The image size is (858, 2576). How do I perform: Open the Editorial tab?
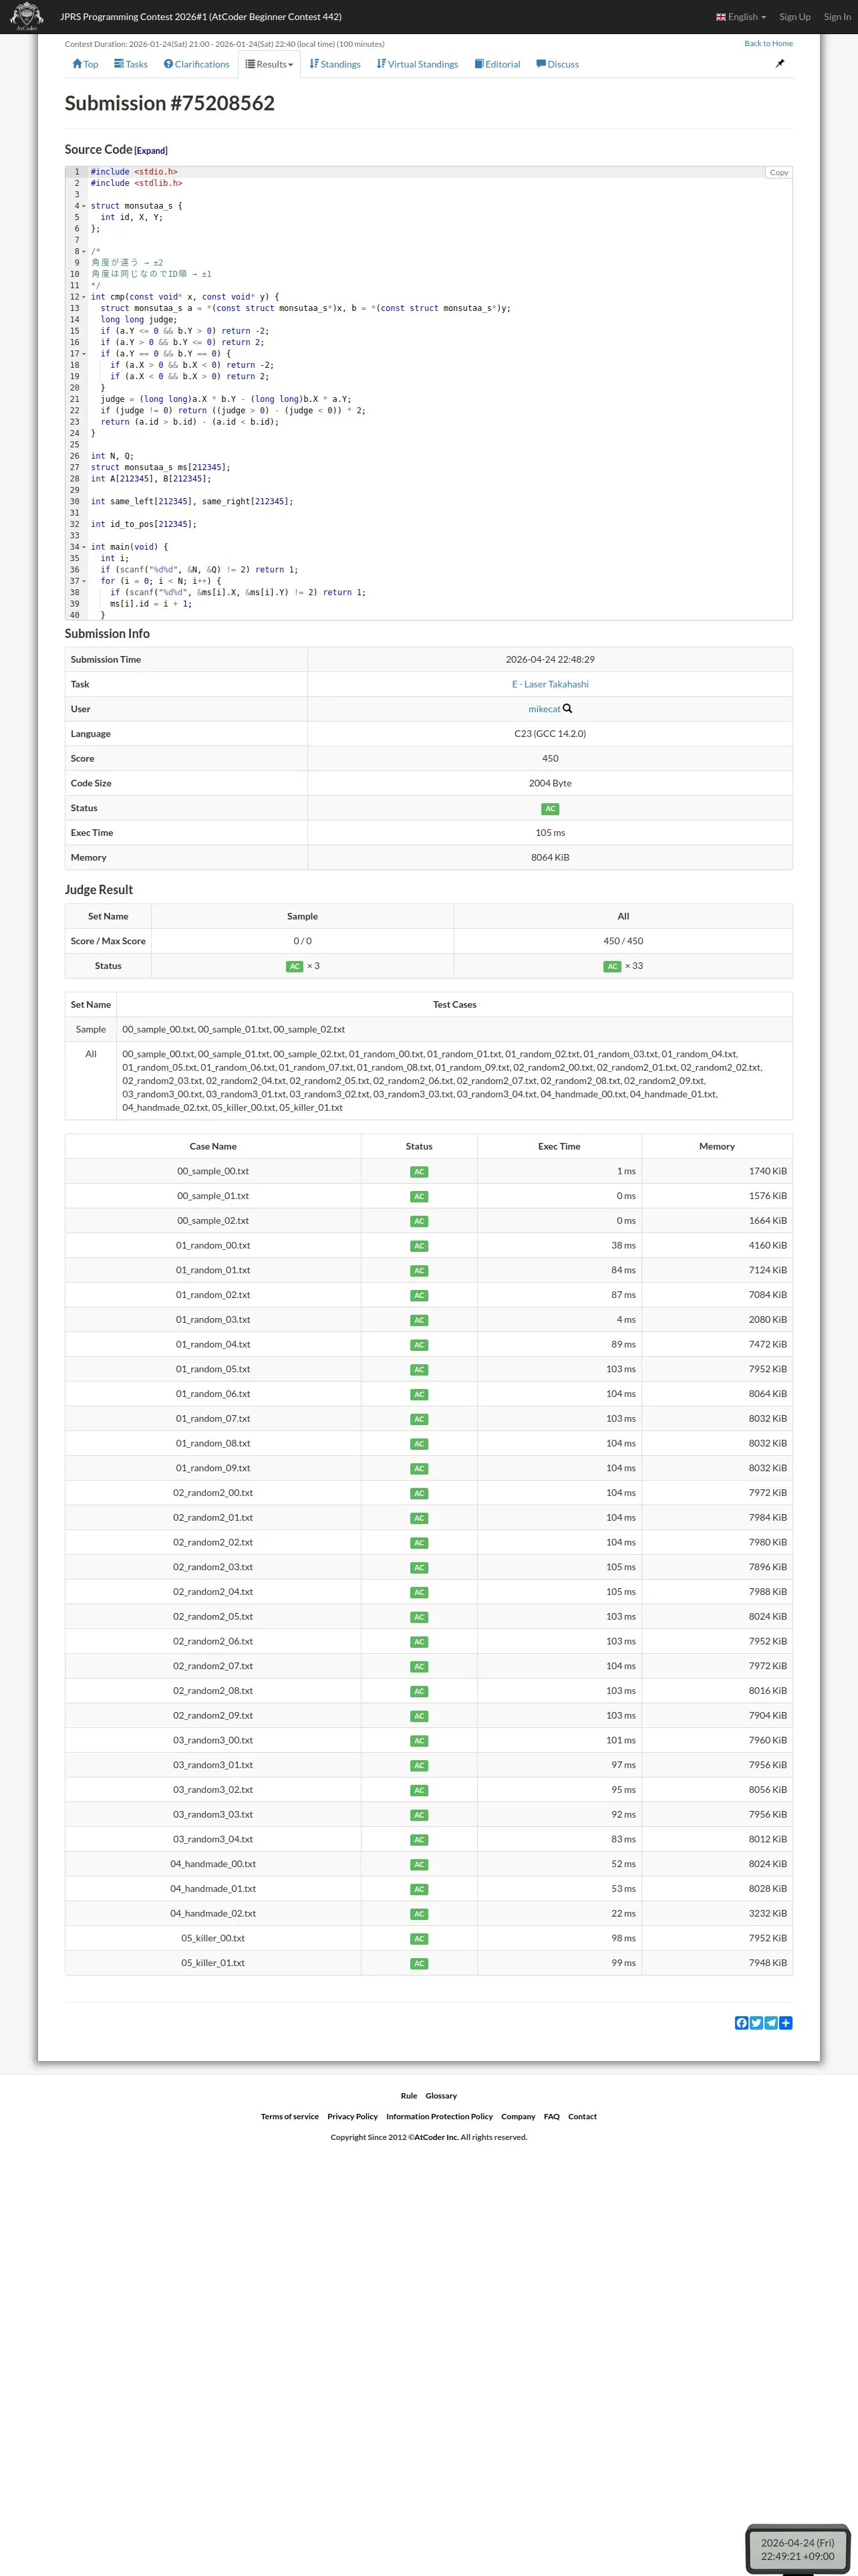tap(497, 64)
